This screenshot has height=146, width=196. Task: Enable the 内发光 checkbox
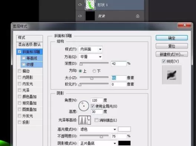click(x=20, y=84)
